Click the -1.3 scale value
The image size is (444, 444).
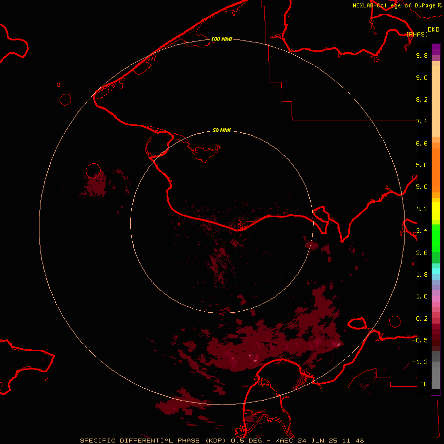(420, 362)
